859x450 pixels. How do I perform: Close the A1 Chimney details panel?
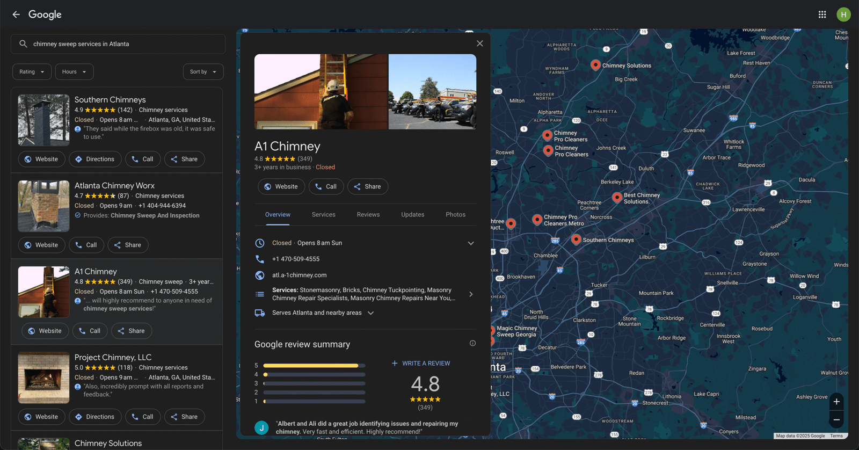point(479,43)
